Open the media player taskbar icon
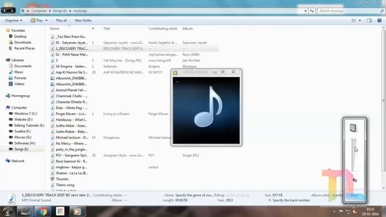 (x=77, y=212)
